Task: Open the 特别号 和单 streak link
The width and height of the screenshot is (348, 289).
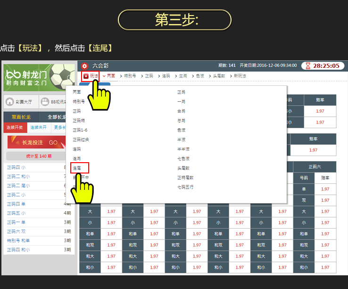Action: tap(18, 240)
